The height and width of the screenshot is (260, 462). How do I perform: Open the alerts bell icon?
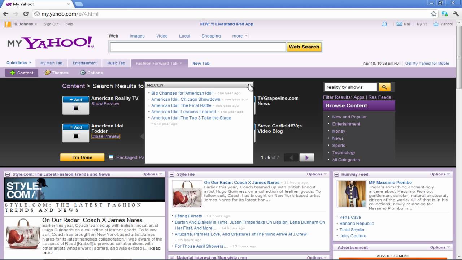(385, 24)
